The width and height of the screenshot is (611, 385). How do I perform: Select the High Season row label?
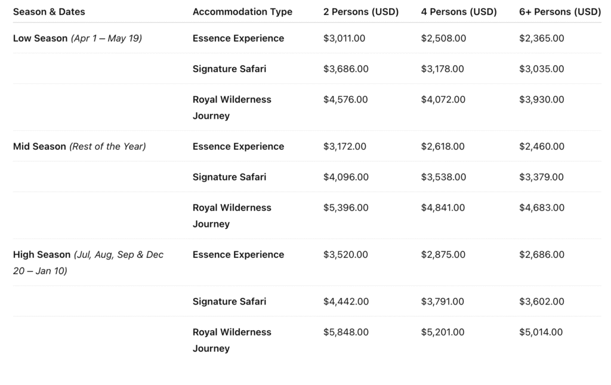click(x=88, y=263)
